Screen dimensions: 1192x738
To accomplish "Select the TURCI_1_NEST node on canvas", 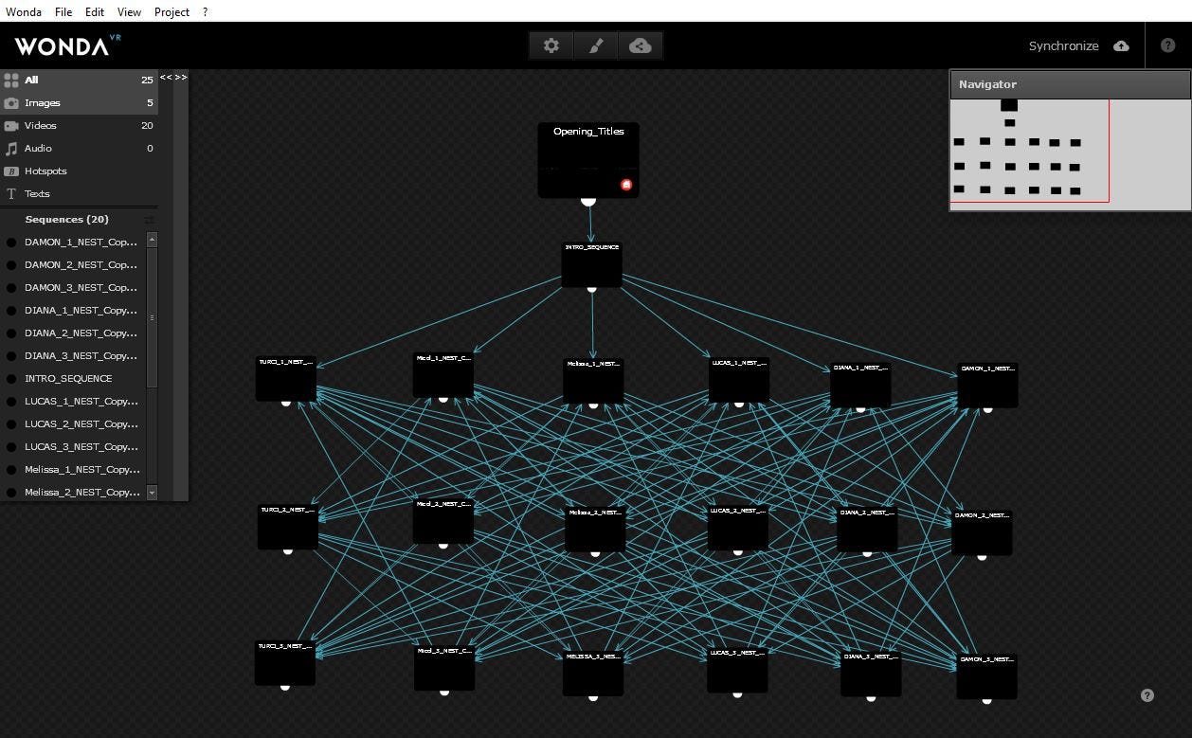I will point(285,378).
